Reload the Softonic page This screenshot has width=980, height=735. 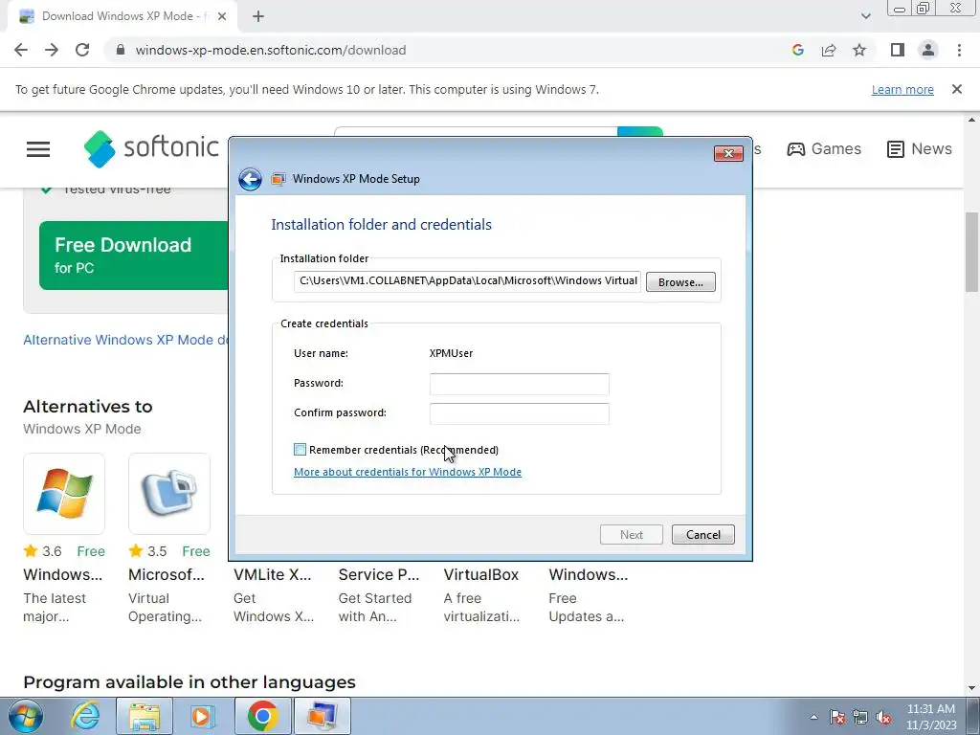click(82, 50)
